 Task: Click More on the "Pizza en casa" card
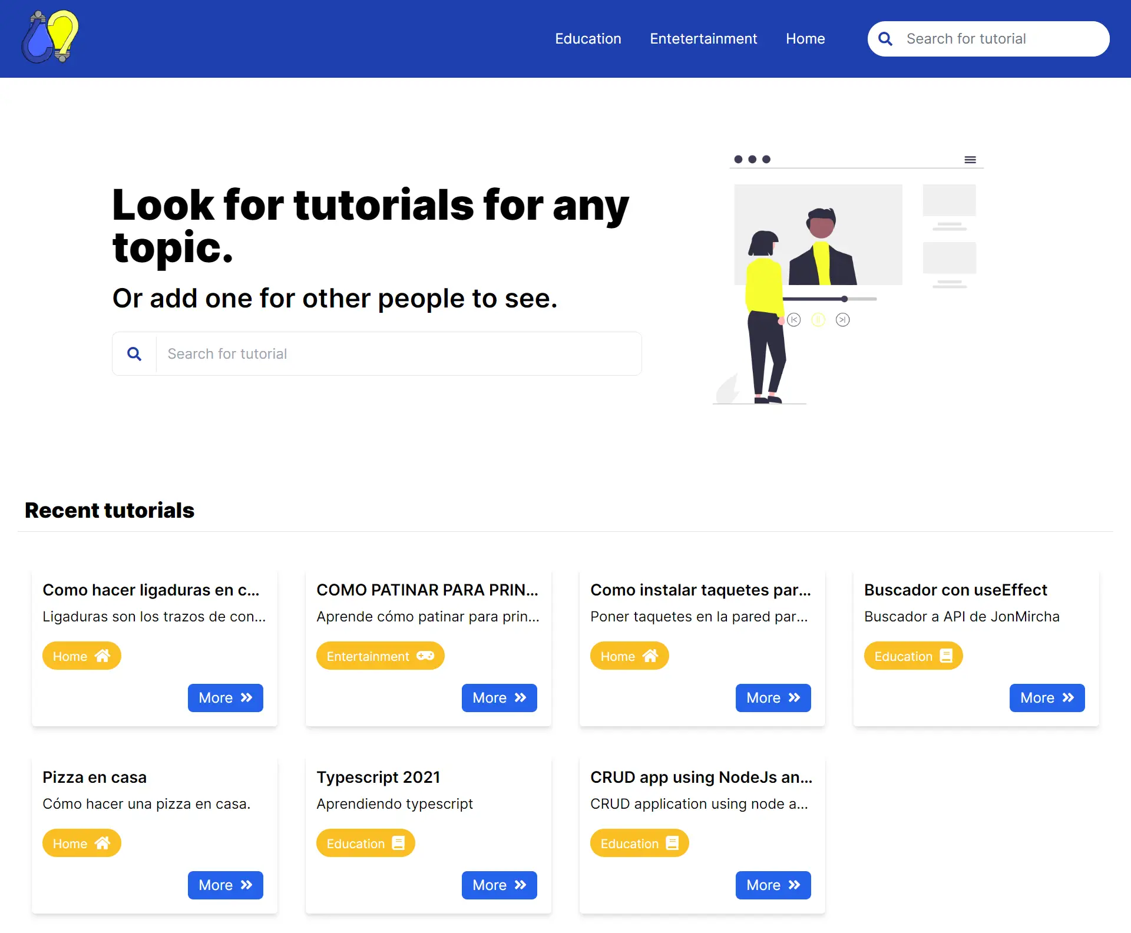coord(224,885)
